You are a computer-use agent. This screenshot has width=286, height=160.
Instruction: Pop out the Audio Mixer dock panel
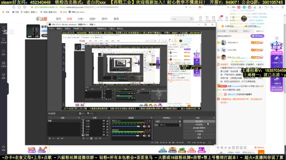point(152,118)
